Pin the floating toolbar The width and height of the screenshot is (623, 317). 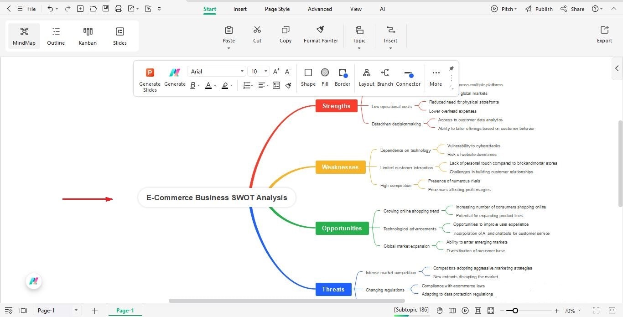point(451,68)
